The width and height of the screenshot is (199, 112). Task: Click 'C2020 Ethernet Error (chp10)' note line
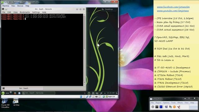coord(174,86)
